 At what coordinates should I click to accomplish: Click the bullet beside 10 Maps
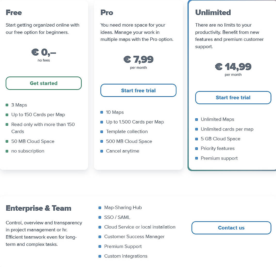(x=102, y=112)
